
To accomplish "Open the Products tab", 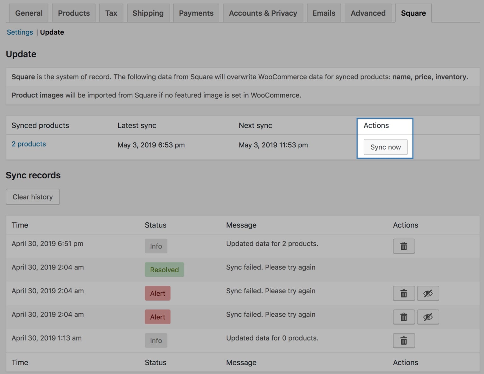I will point(74,13).
